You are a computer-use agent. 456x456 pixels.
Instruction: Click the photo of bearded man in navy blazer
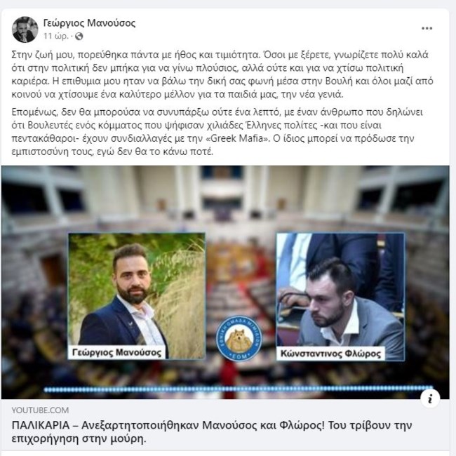tap(137, 296)
